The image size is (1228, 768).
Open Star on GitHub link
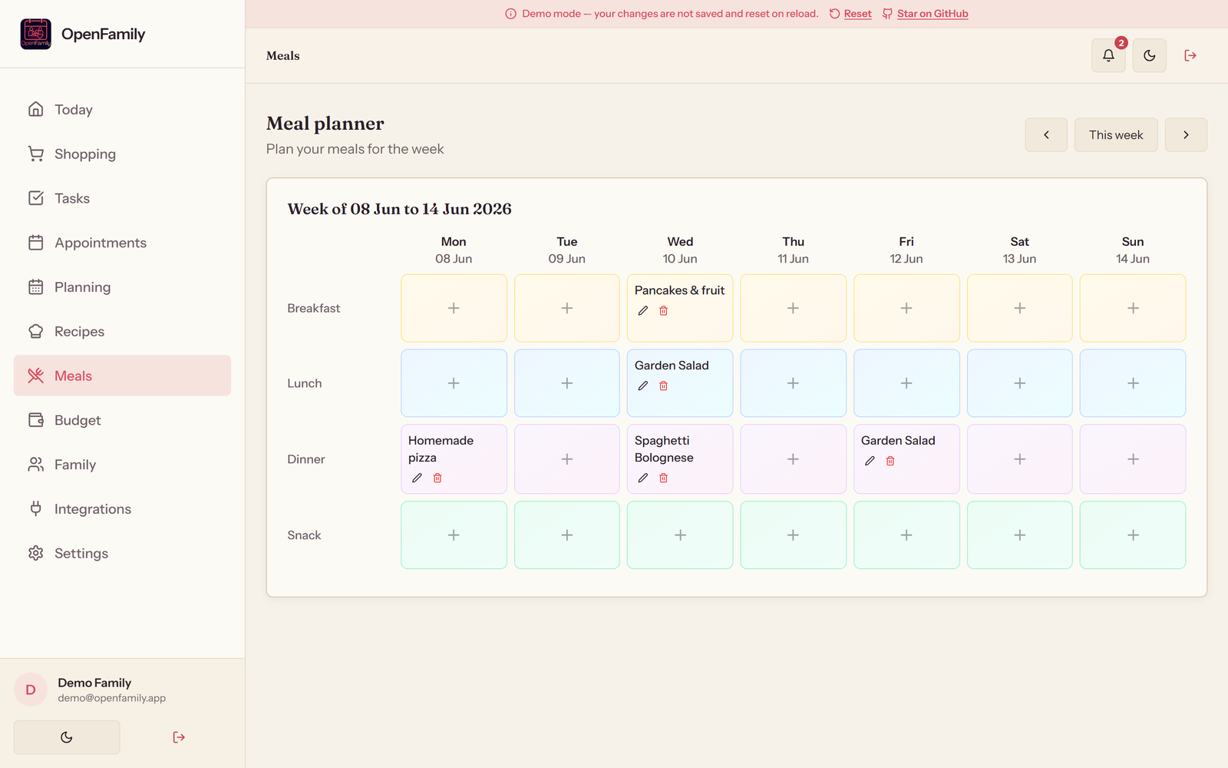[925, 14]
